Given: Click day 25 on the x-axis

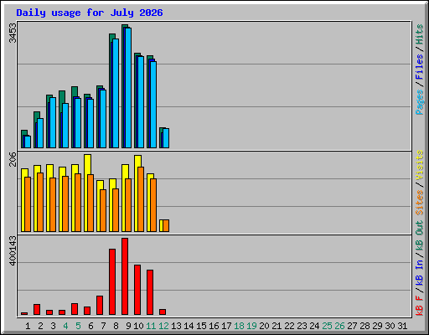Looking at the screenshot, I should click(327, 326).
